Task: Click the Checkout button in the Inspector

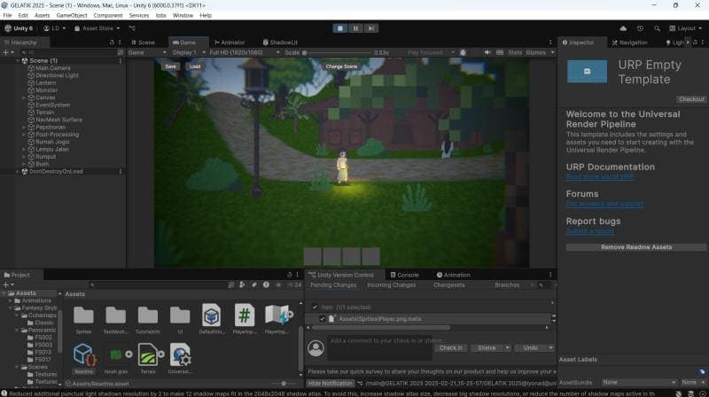Action: 691,99
